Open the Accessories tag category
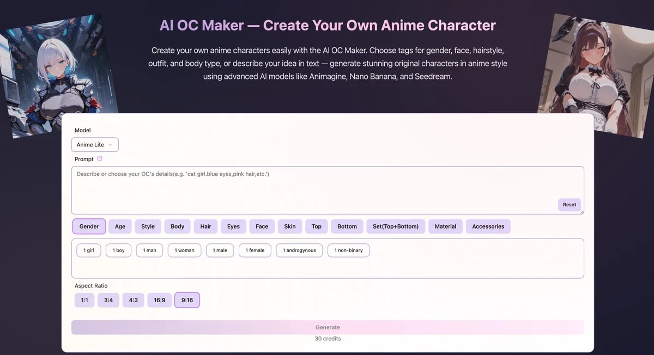The image size is (654, 355). [x=488, y=226]
